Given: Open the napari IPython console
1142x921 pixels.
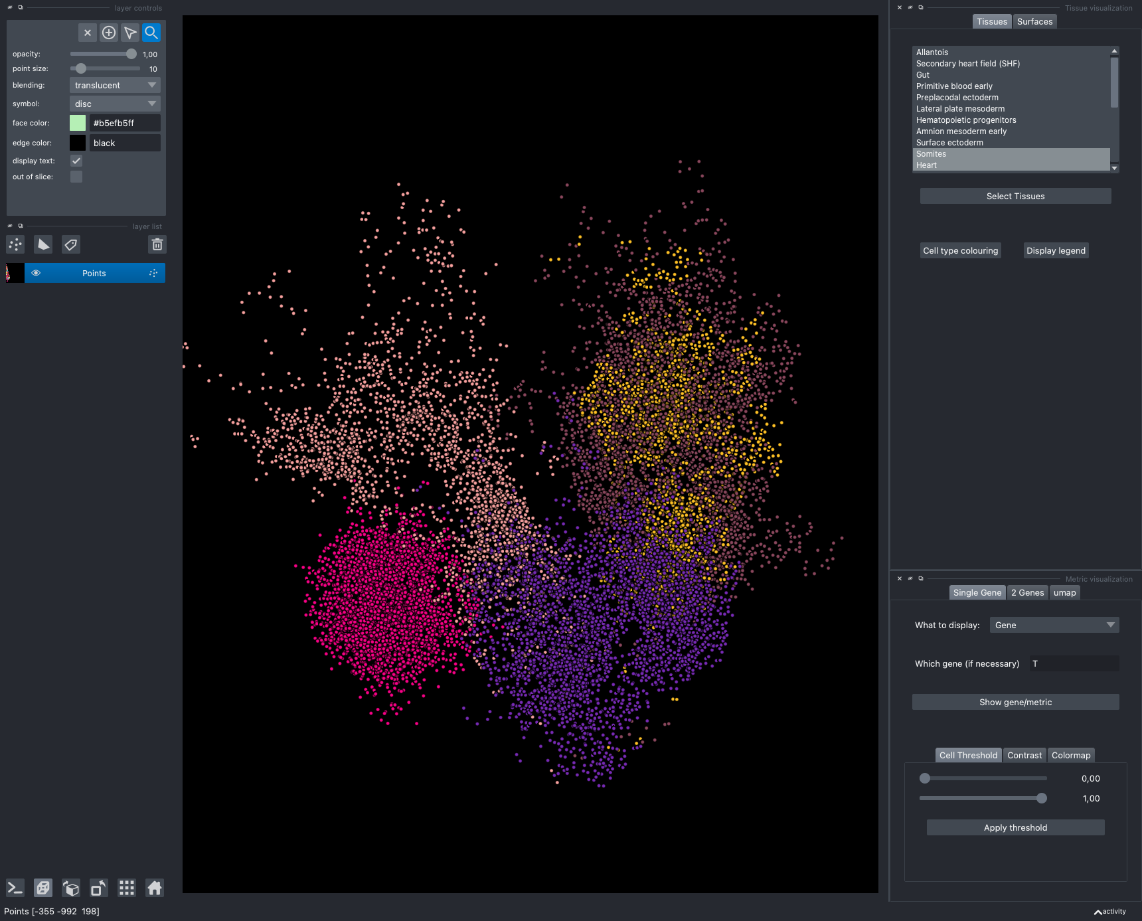Looking at the screenshot, I should [x=15, y=887].
